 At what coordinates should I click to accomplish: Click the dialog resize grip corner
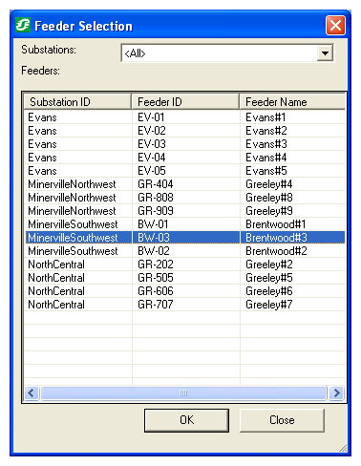coord(343,448)
